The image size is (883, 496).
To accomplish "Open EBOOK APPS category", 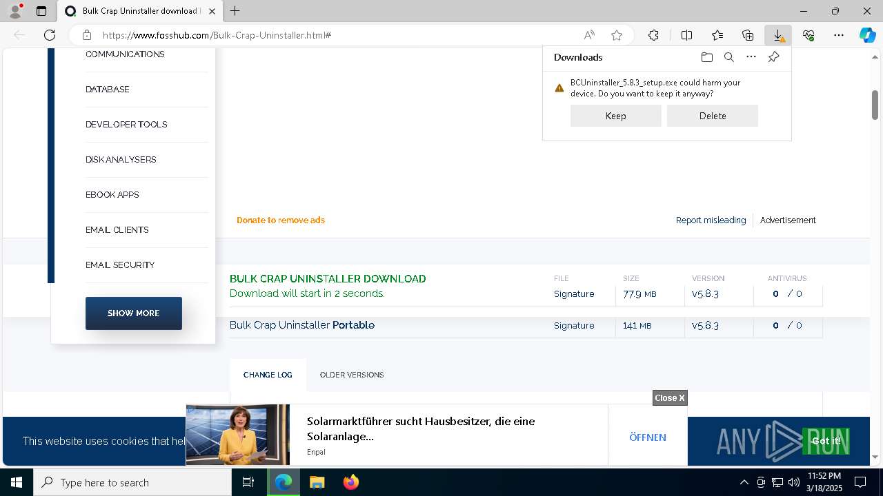I will [x=112, y=195].
